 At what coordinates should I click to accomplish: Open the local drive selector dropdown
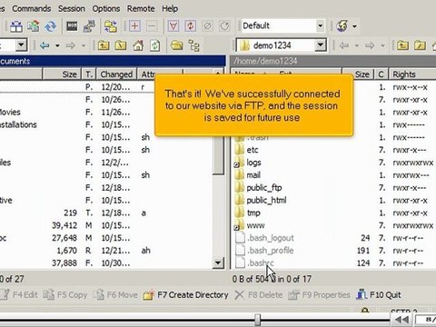(x=21, y=45)
